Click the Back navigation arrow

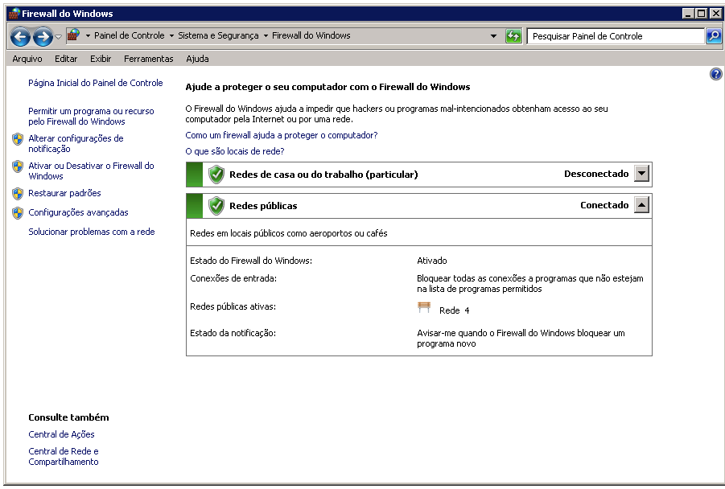tap(20, 36)
